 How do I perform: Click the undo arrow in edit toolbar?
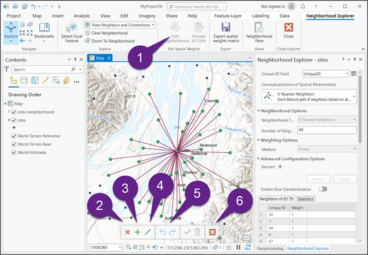pos(162,232)
